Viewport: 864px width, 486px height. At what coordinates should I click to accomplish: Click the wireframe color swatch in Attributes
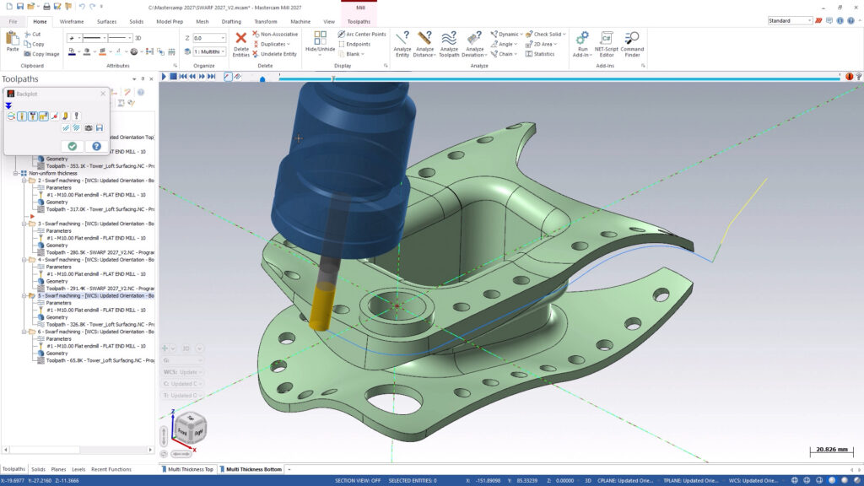tap(73, 51)
